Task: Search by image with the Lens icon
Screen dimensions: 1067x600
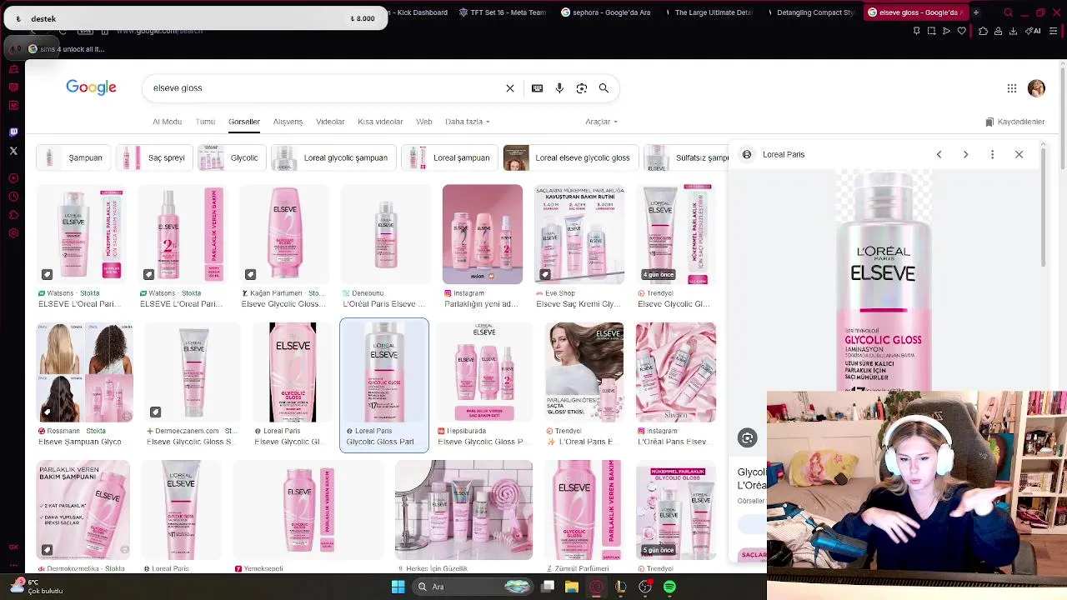Action: 582,88
